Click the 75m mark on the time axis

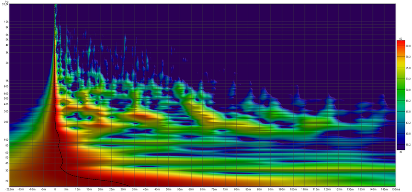[225, 189]
